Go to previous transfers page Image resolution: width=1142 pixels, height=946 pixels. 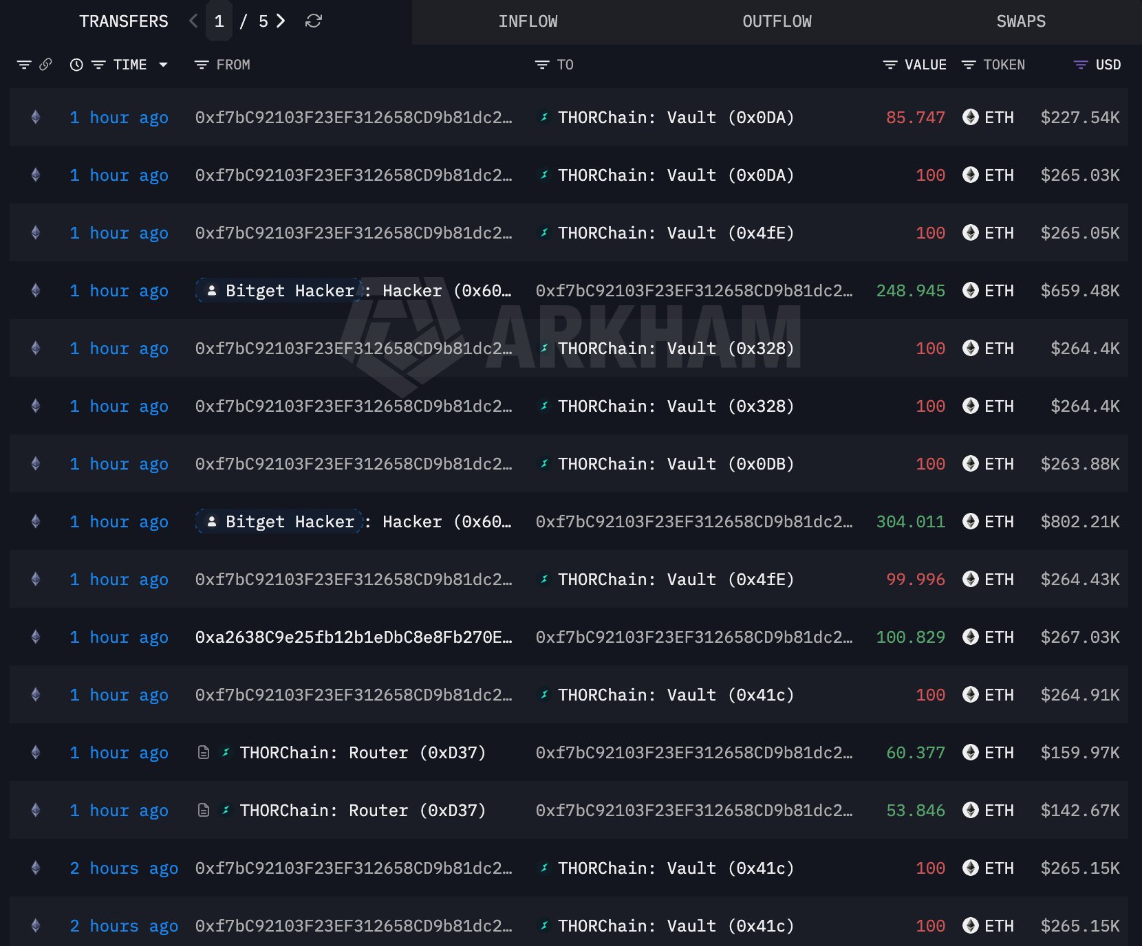tap(193, 21)
